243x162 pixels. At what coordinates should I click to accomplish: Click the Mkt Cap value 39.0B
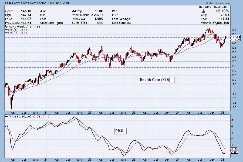point(99,11)
